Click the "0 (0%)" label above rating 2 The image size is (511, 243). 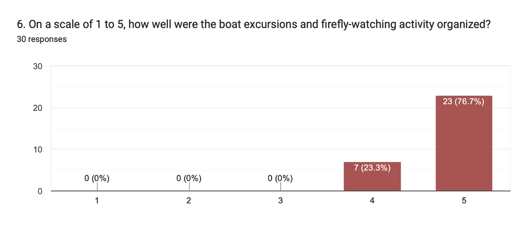pyautogui.click(x=189, y=178)
